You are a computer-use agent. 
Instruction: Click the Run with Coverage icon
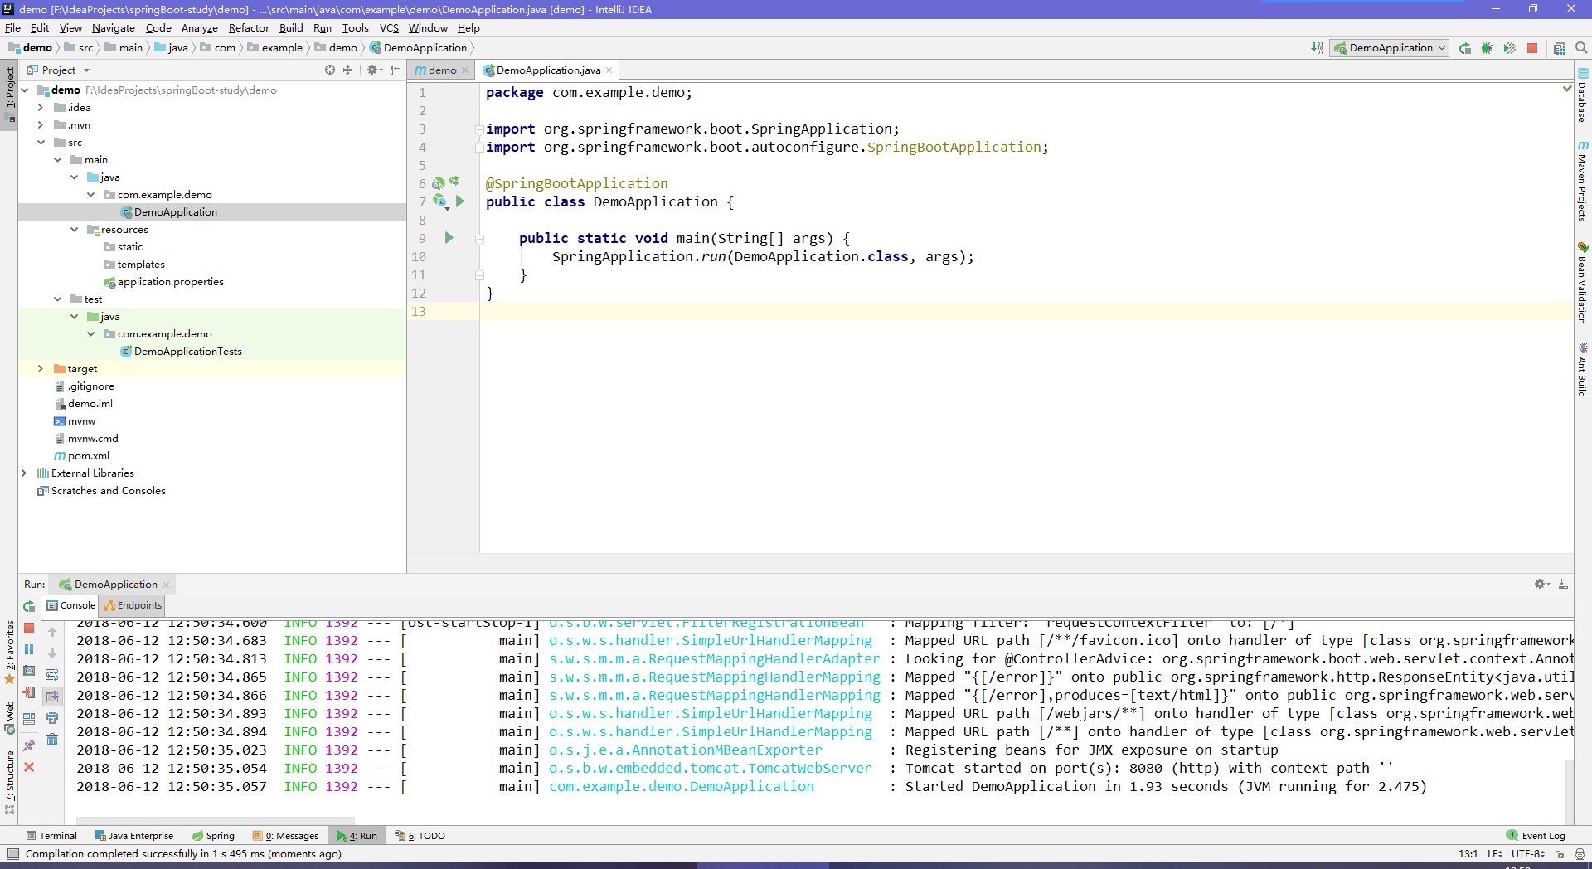click(1510, 48)
